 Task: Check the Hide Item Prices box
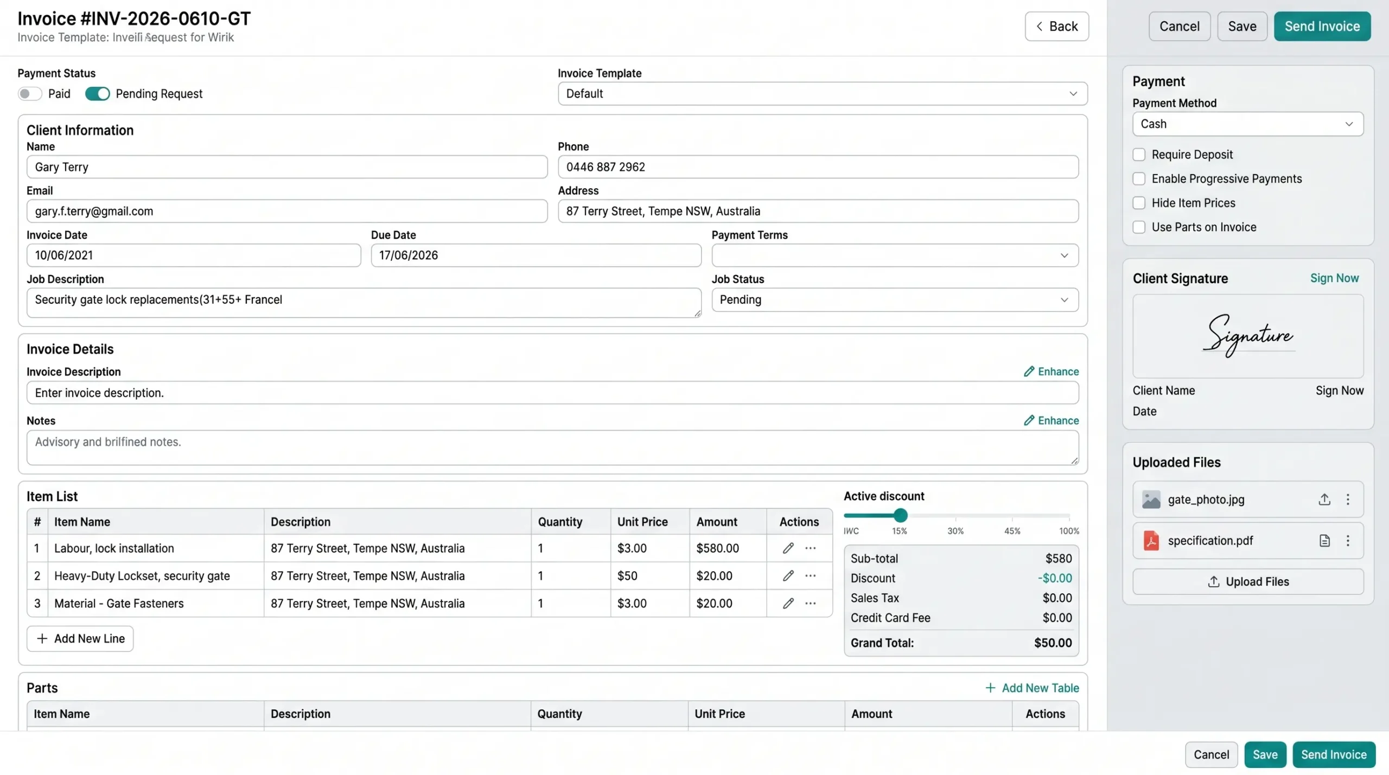pos(1139,203)
